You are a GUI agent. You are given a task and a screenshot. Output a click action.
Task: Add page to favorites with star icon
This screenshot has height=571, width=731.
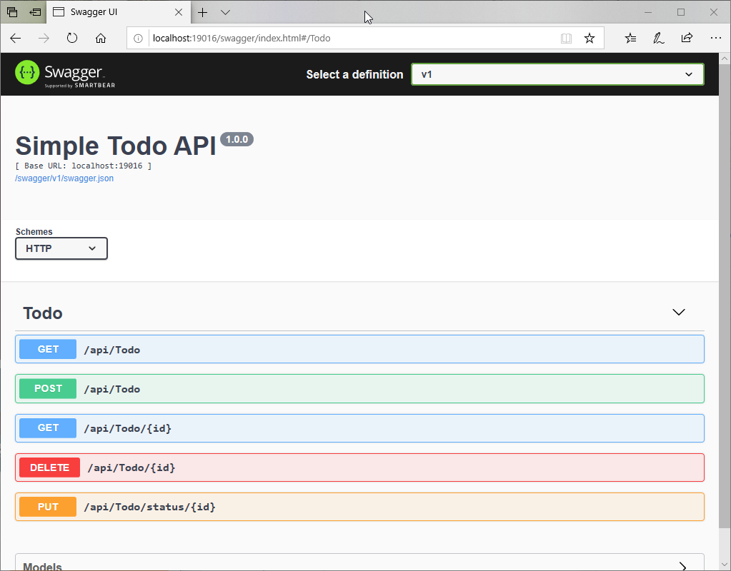[x=590, y=39]
